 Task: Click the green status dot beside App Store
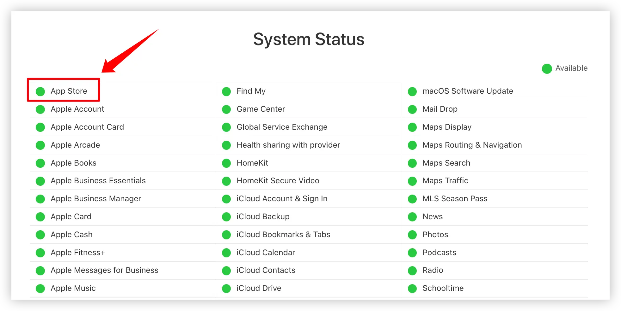[x=40, y=91]
